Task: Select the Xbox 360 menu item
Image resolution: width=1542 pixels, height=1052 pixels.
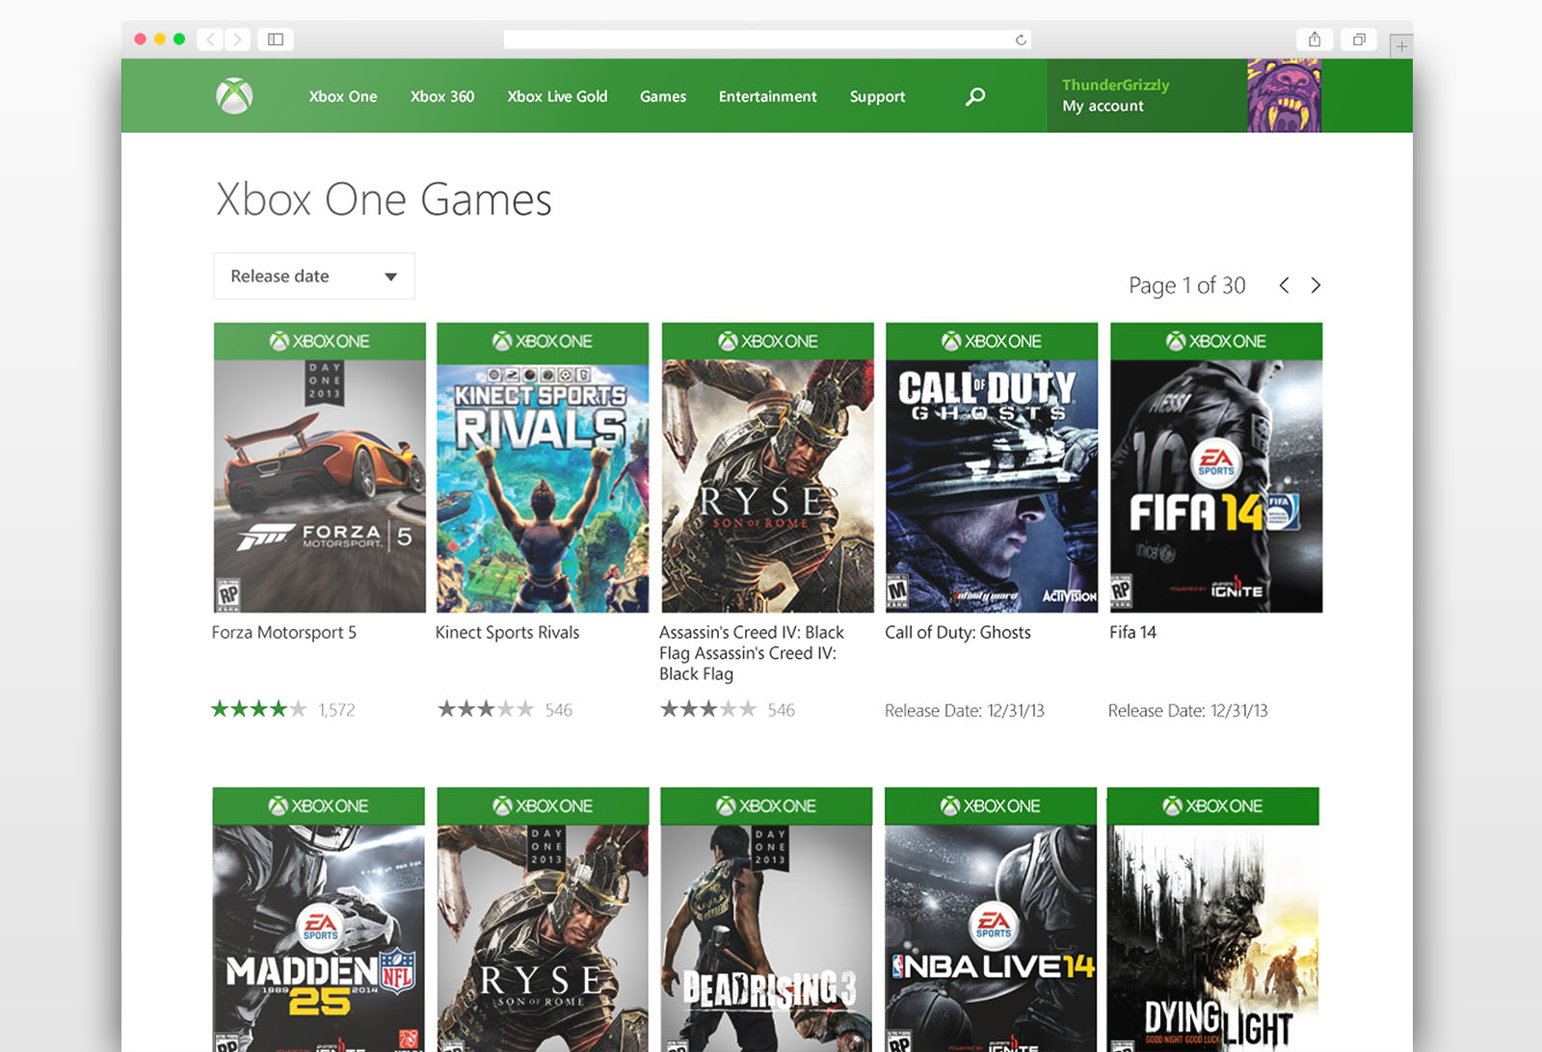Action: [x=442, y=96]
